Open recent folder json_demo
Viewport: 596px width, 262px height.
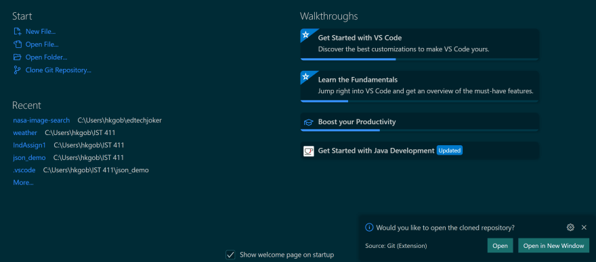[29, 158]
